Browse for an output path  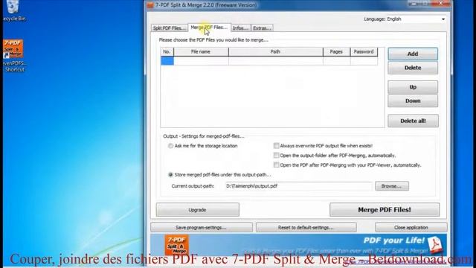pyautogui.click(x=392, y=186)
